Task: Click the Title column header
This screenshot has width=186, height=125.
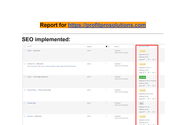Action: (x=28, y=46)
